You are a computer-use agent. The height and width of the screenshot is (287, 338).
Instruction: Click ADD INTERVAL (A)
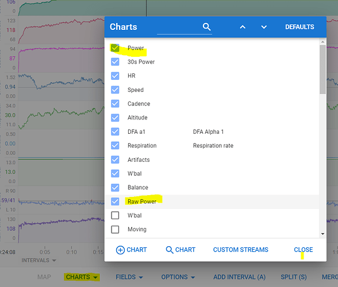pyautogui.click(x=239, y=277)
